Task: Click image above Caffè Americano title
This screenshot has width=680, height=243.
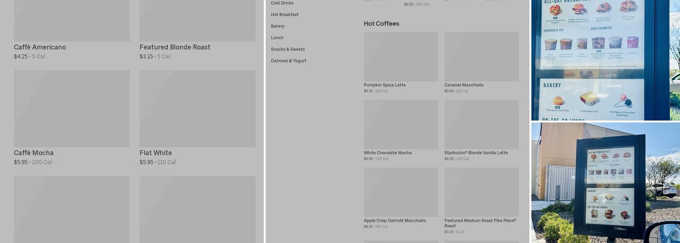Action: [x=72, y=20]
